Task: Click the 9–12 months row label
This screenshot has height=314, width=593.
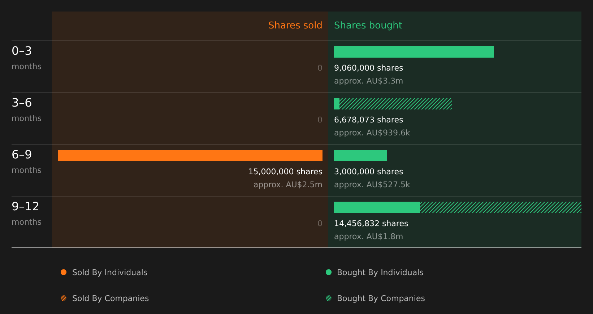Action: tap(26, 214)
